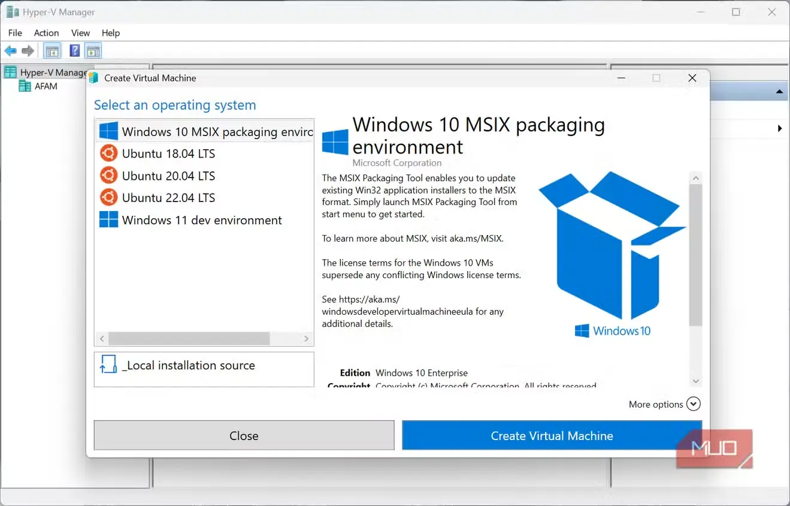Screen dimensions: 790x506
Task: Click the Hyper-V Manager root node icon
Action: click(x=10, y=73)
